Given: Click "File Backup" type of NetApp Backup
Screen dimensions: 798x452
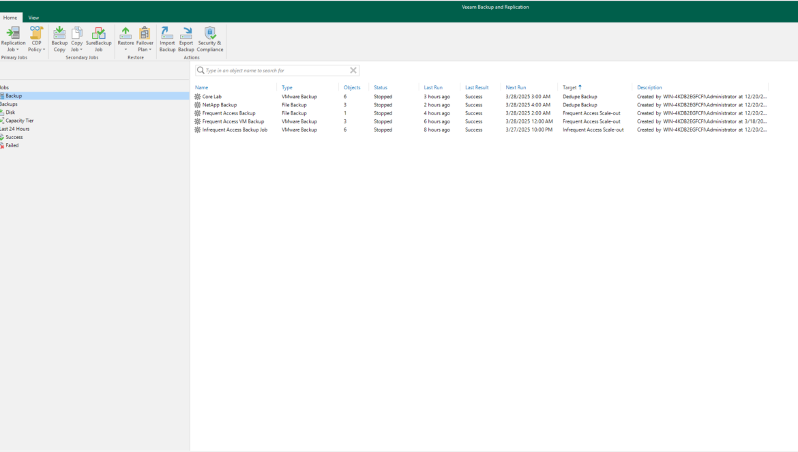Looking at the screenshot, I should 294,105.
